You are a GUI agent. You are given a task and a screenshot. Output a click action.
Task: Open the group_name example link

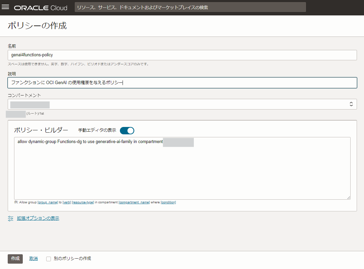pyautogui.click(x=48, y=202)
